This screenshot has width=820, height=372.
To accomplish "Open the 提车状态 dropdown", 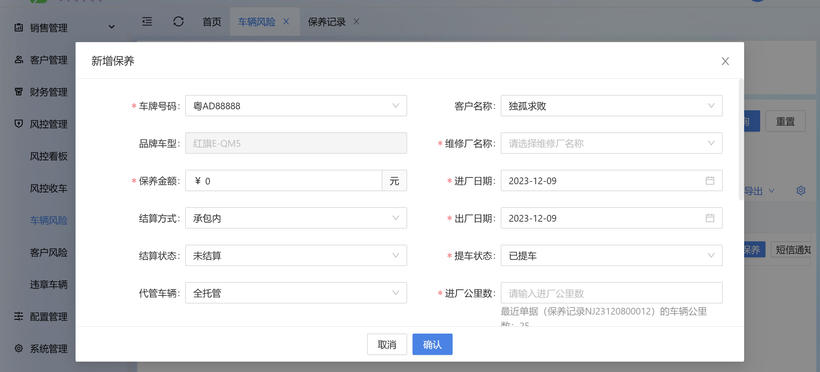I will point(611,256).
